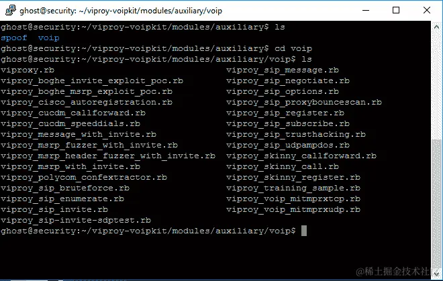Click the 'cd voip' command text
443x281 pixels.
tap(293, 48)
